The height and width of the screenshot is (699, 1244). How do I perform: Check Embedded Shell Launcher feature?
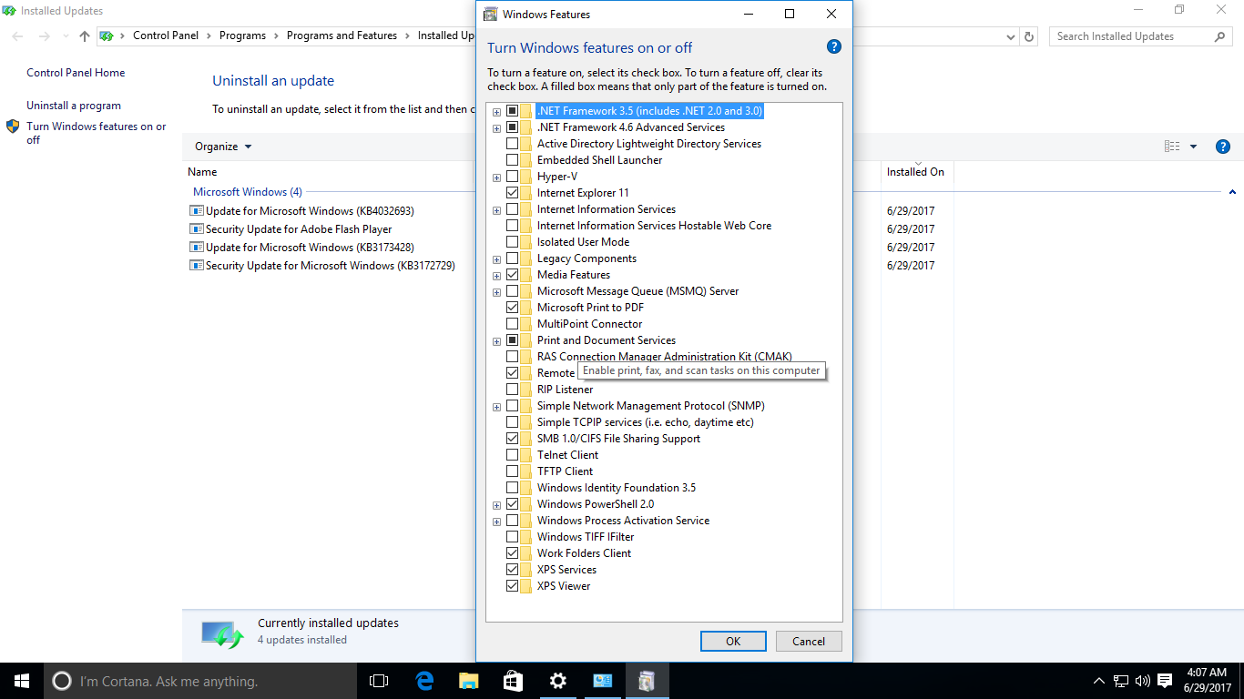(x=512, y=160)
